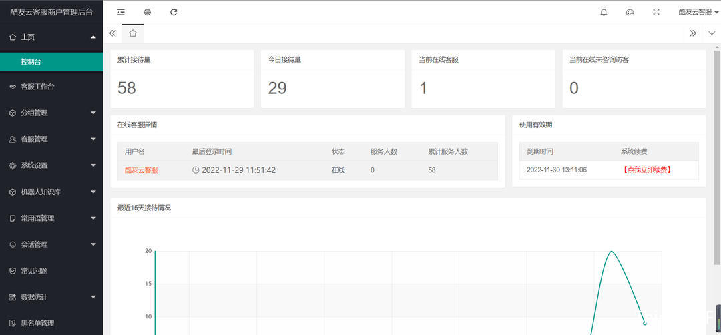Click the 机器人知识库 icon
Screen dimensions: 721x335
pos(13,192)
